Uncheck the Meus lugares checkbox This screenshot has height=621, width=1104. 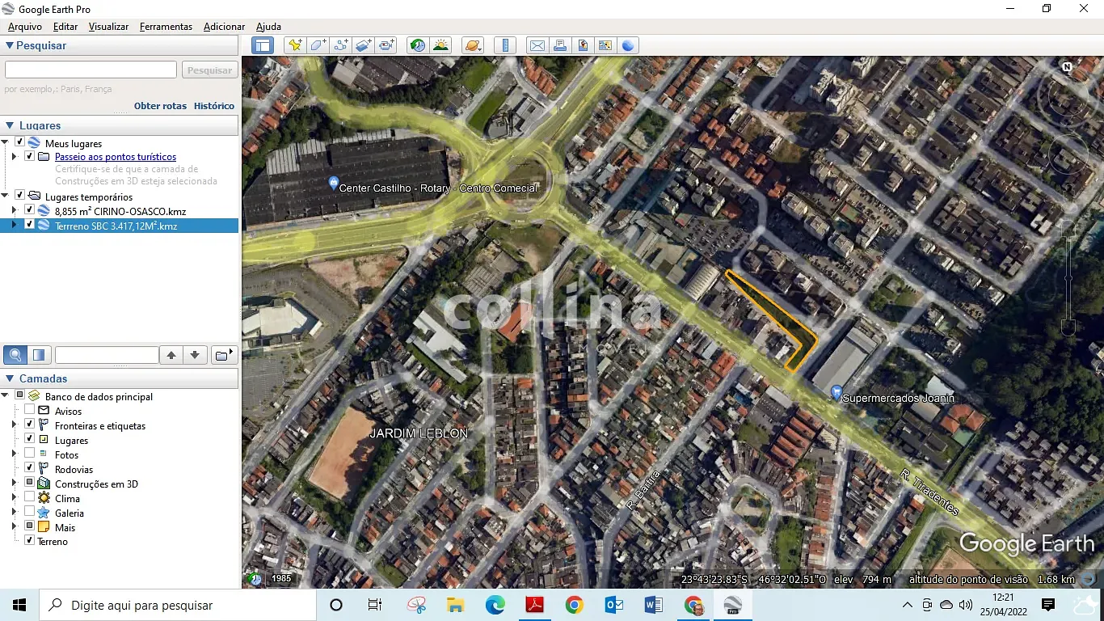coord(19,142)
